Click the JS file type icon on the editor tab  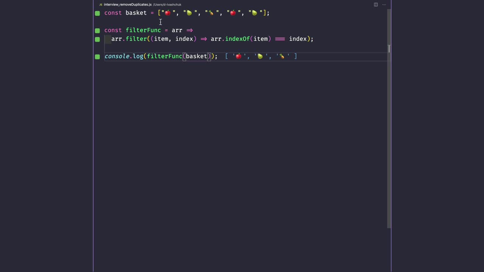coord(100,4)
